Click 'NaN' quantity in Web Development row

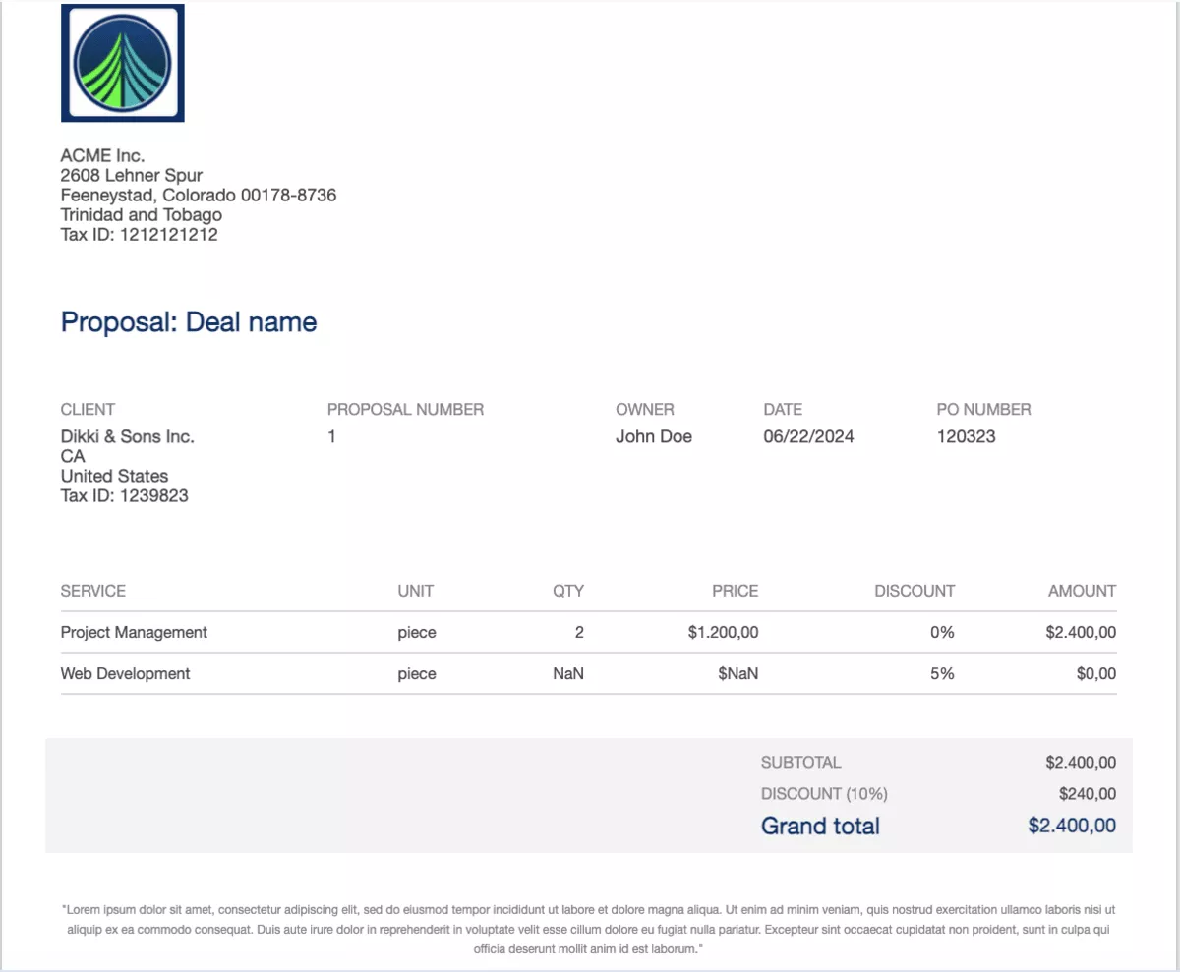568,673
